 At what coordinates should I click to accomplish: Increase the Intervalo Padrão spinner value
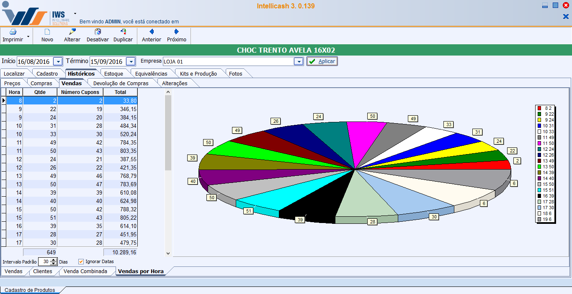coord(53,260)
